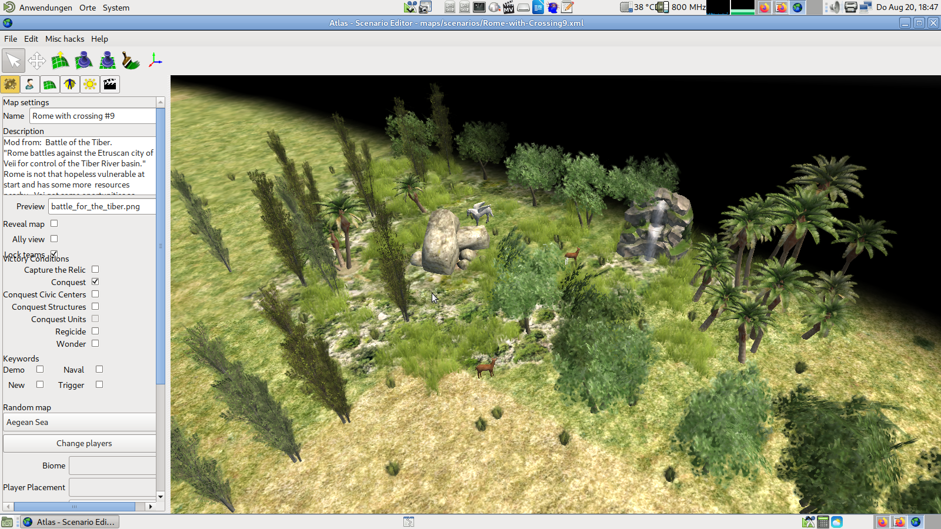Open the Orte places menu
Viewport: 941px width, 529px height.
88,8
